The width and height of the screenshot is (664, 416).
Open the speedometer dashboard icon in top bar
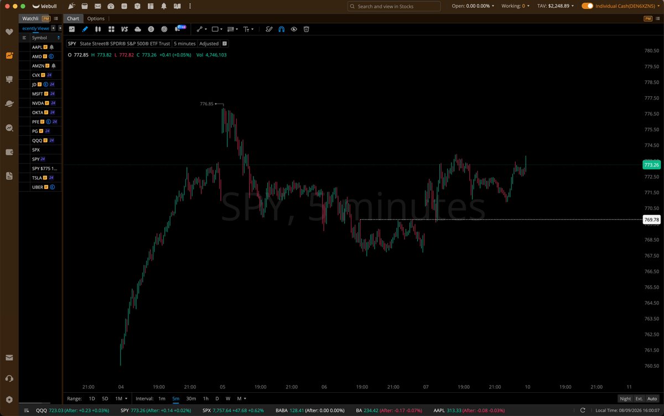pos(111,6)
